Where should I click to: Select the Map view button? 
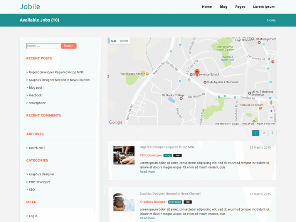(114, 41)
